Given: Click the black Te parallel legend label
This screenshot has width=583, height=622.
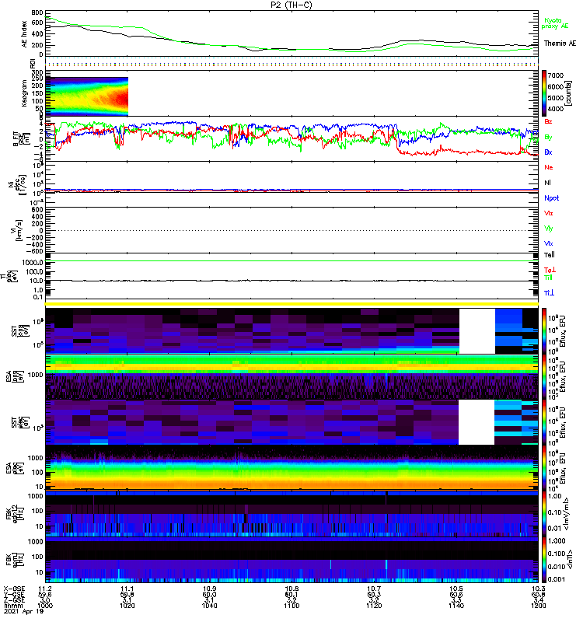Looking at the screenshot, I should tap(549, 255).
